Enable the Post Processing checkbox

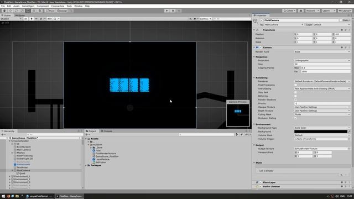click(295, 85)
